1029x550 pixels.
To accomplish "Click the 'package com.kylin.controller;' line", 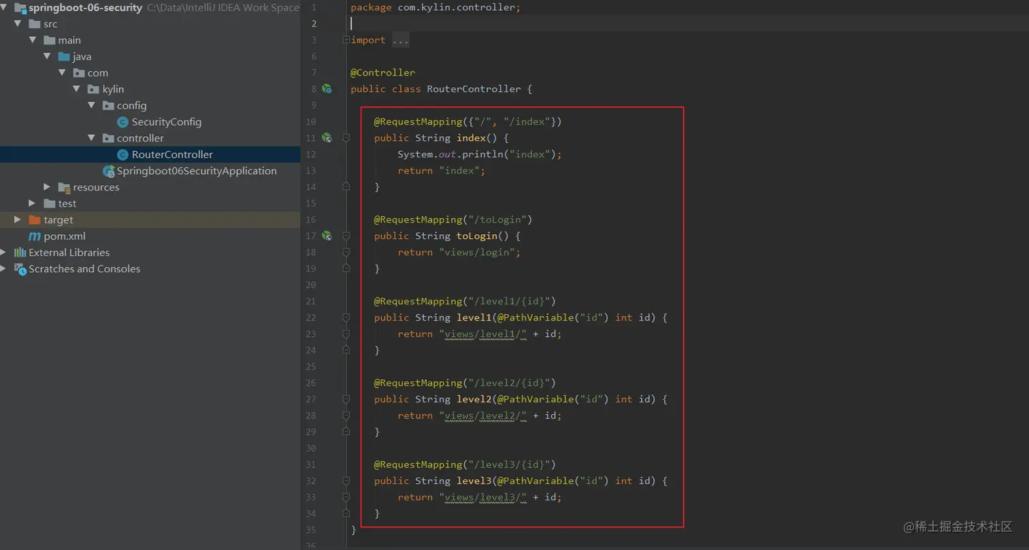I will (x=436, y=7).
